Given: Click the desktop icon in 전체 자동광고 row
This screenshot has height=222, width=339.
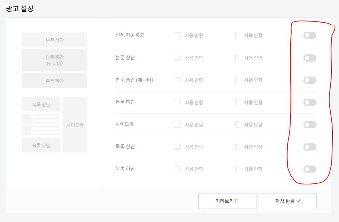Looking at the screenshot, I should [x=177, y=35].
